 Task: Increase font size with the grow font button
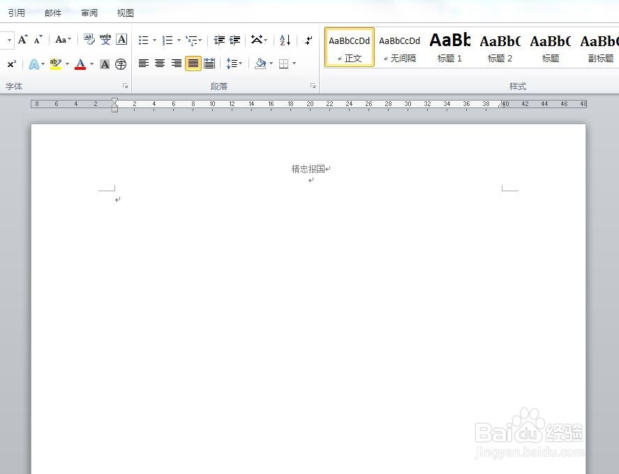click(x=22, y=40)
